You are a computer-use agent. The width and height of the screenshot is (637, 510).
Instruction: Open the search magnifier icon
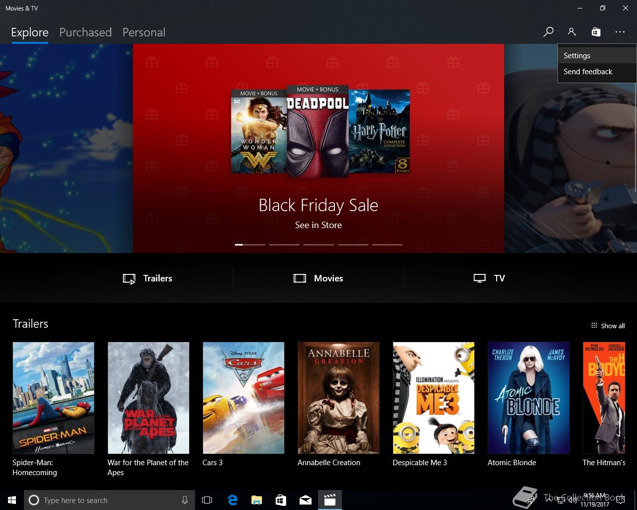pyautogui.click(x=548, y=32)
